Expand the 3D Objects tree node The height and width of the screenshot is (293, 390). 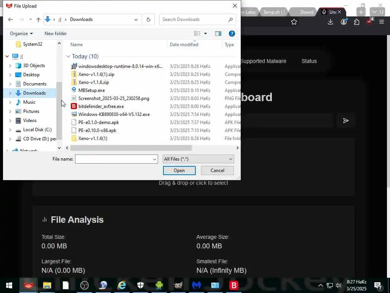coord(10,66)
